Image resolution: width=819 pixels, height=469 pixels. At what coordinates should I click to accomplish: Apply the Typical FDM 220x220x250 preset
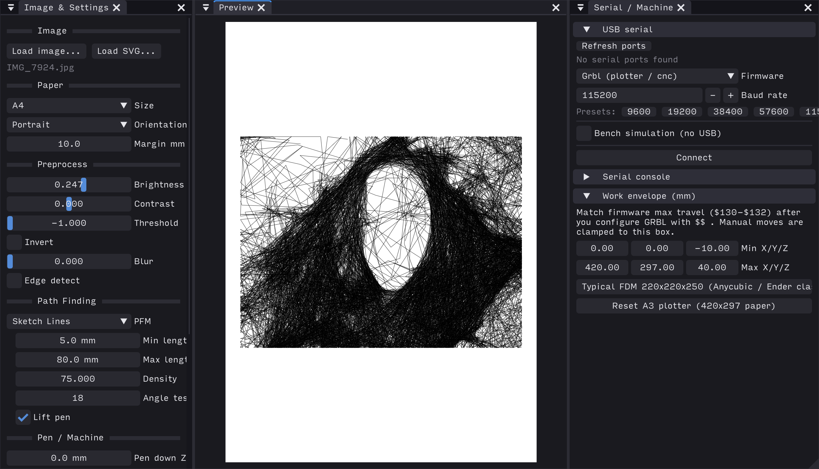pyautogui.click(x=694, y=287)
